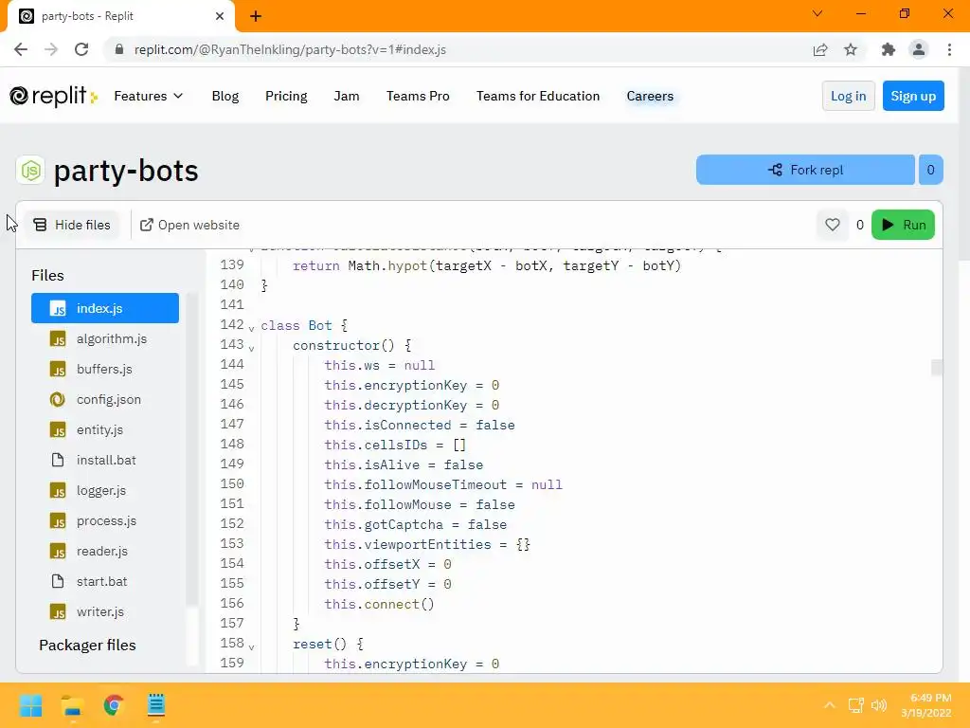
Task: Click the browser back arrow
Action: coord(21,49)
